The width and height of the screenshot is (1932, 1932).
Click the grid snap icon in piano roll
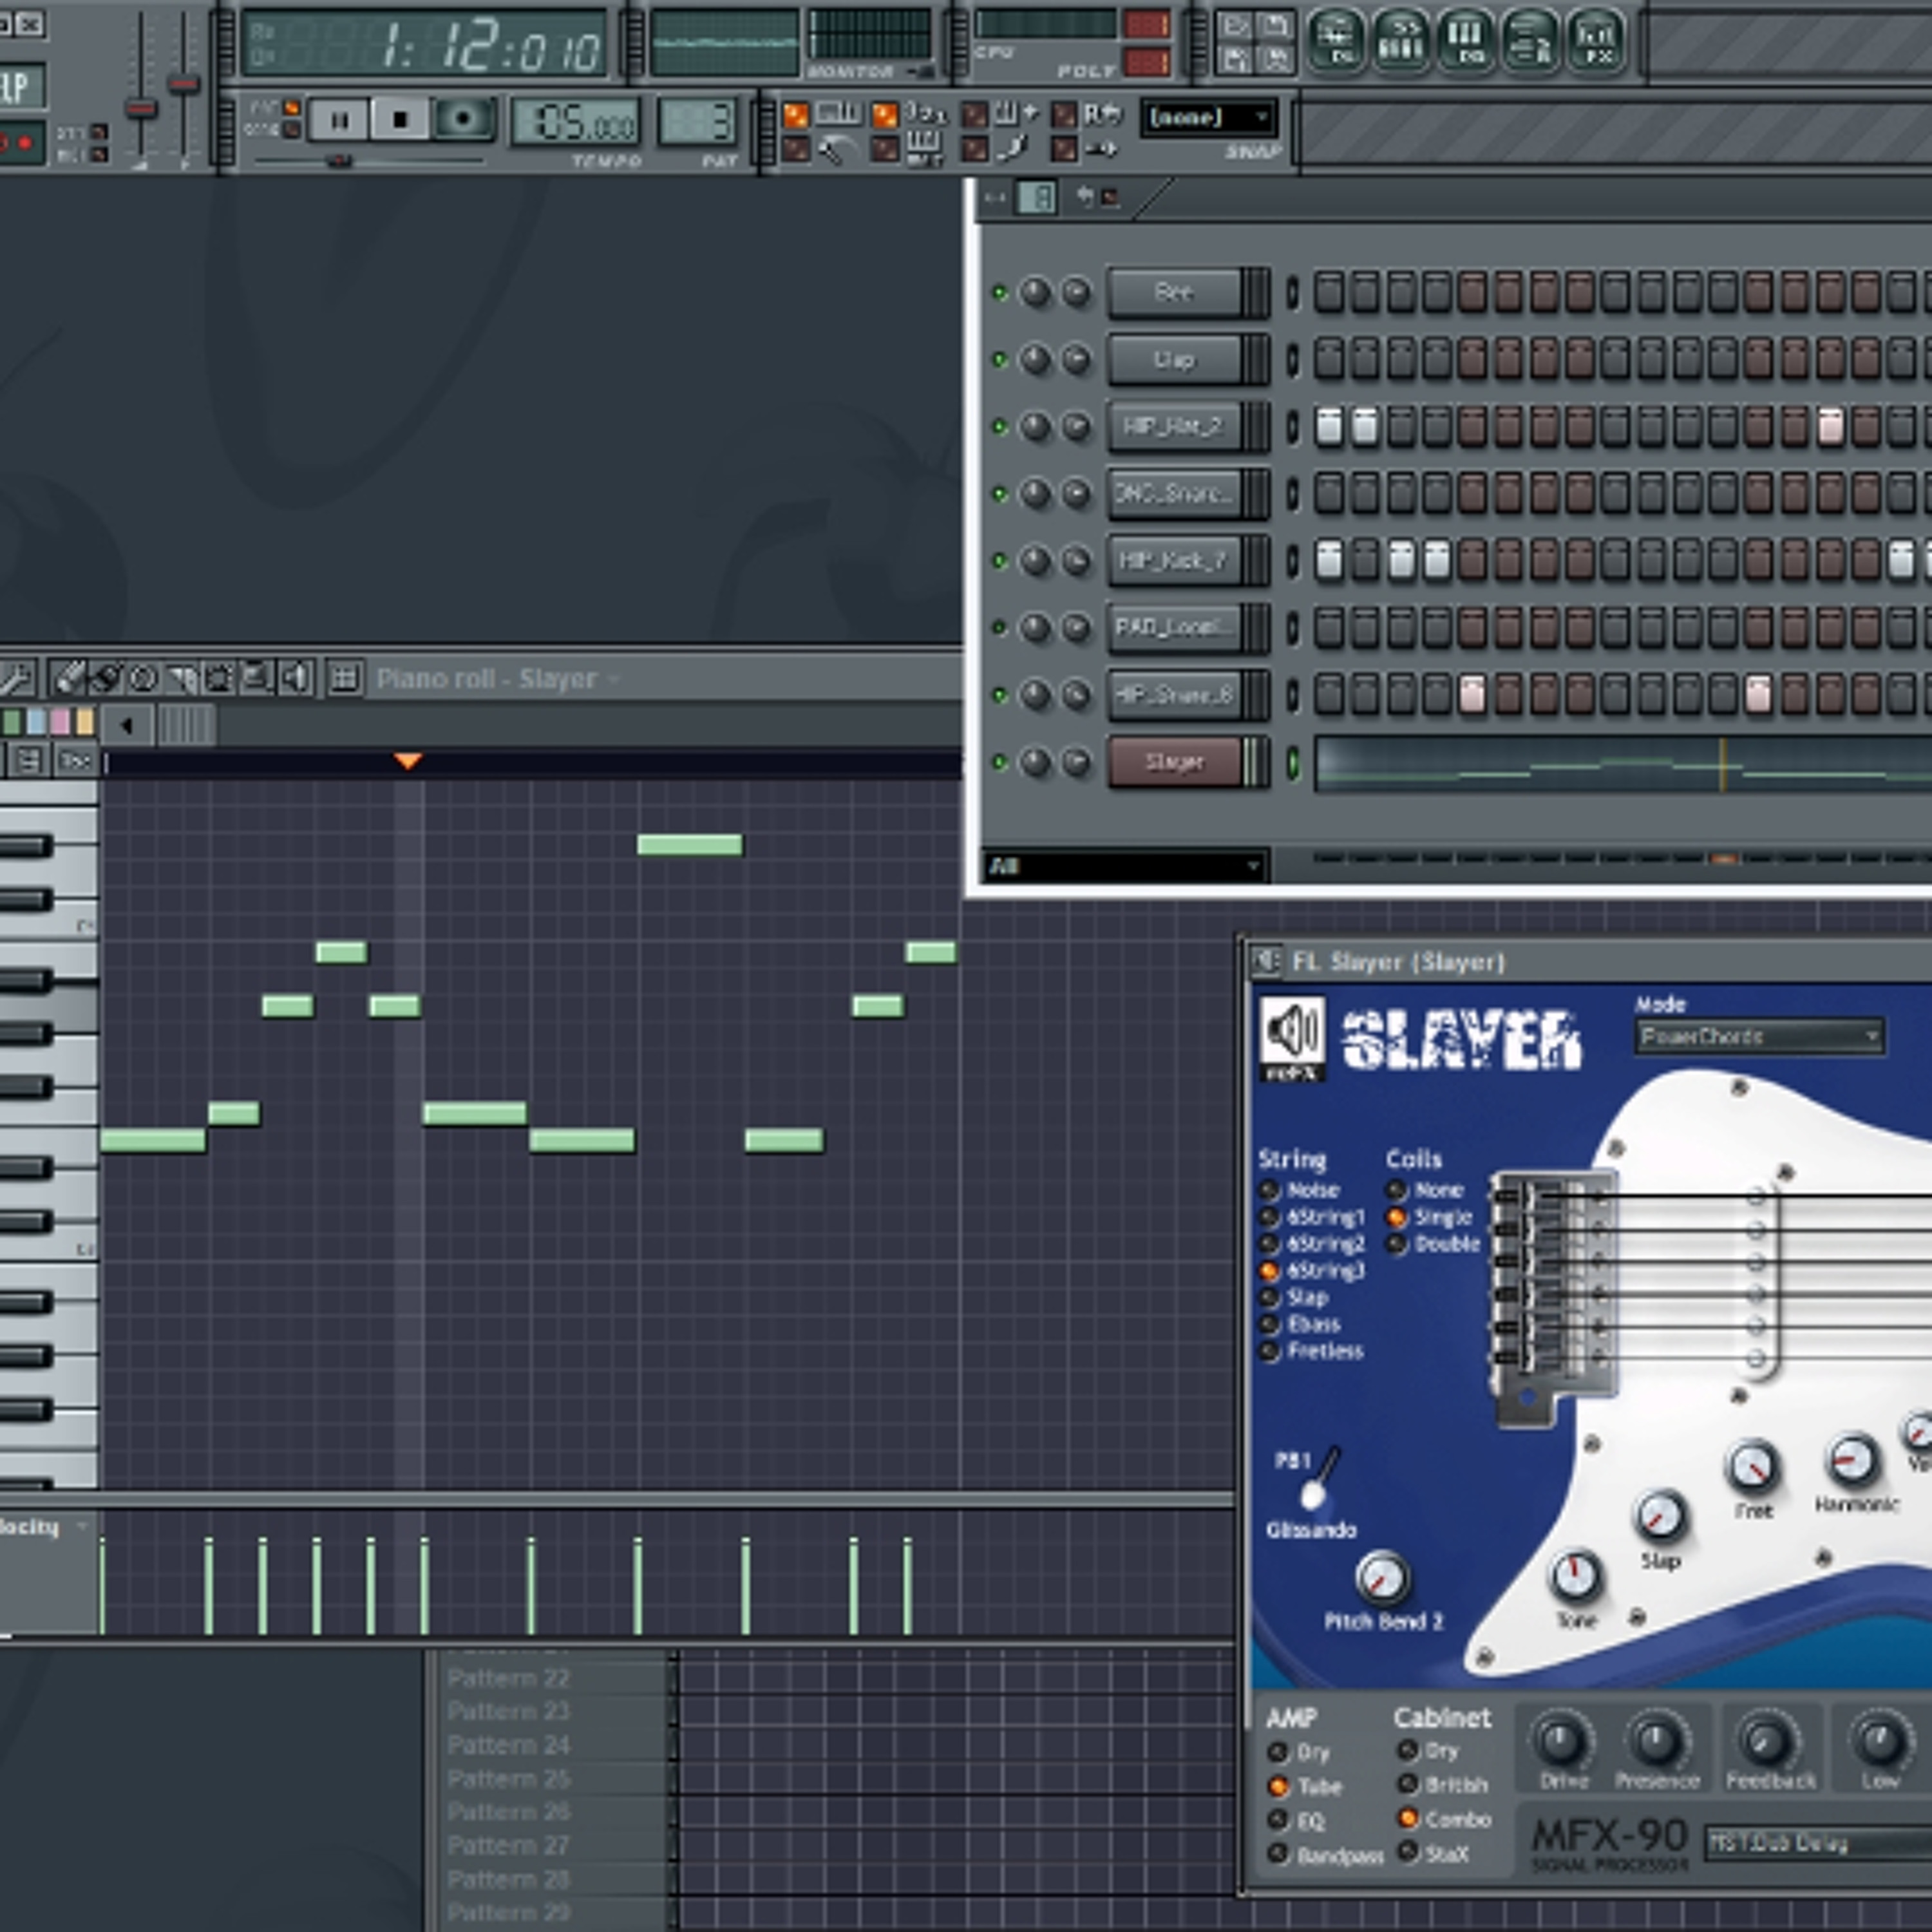344,679
